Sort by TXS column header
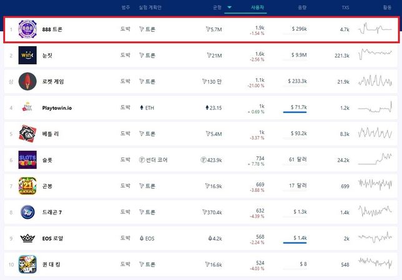 coord(345,8)
